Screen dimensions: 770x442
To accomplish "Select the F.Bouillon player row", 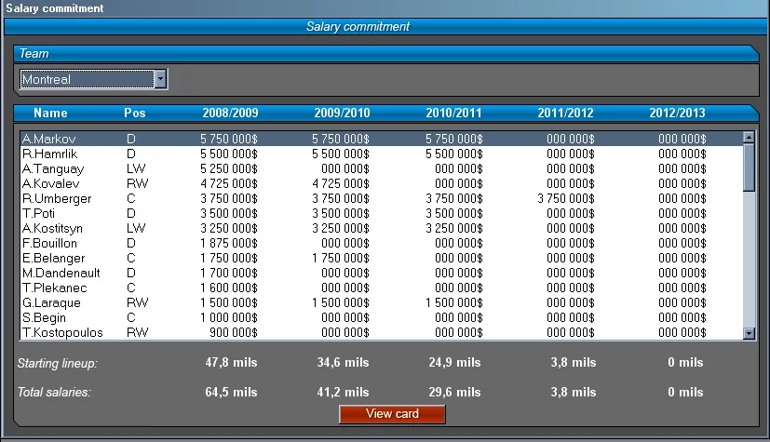I will 382,243.
